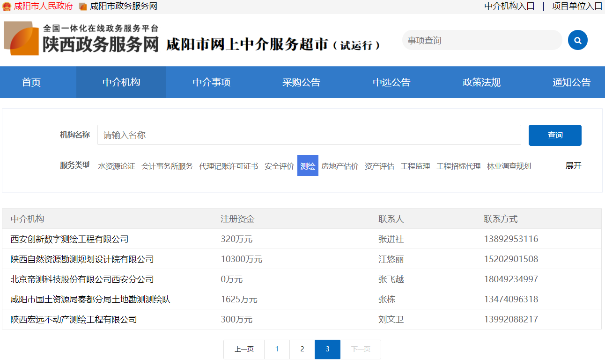Select the 中介机构 navigation tab
Screen dimensions: 605x364
pos(121,82)
